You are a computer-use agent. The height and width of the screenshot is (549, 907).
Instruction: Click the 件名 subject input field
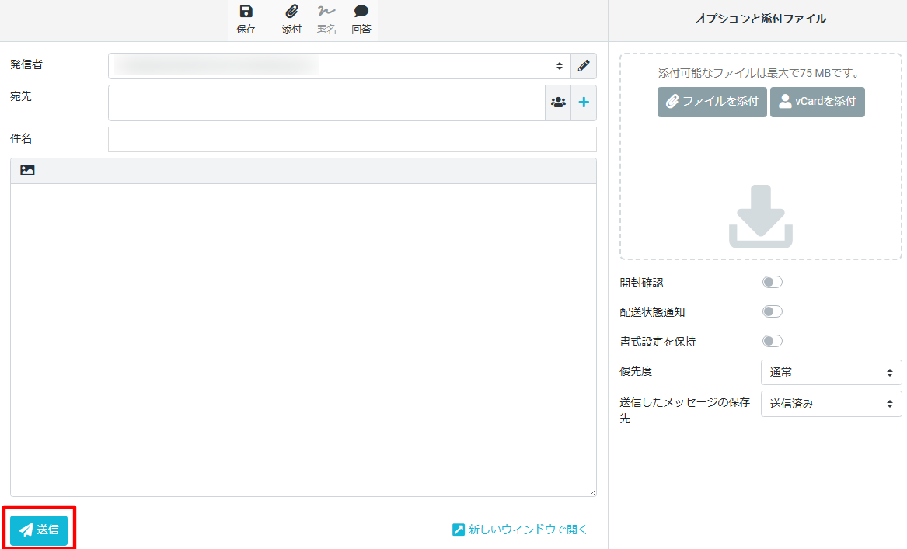352,139
